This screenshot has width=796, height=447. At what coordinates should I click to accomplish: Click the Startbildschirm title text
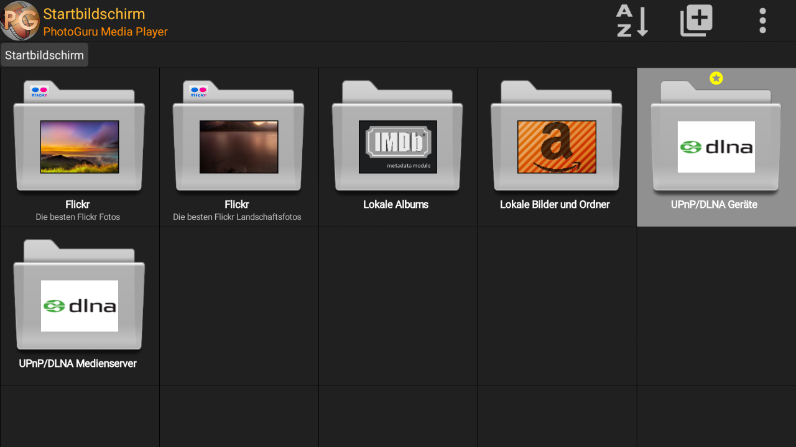pos(94,14)
